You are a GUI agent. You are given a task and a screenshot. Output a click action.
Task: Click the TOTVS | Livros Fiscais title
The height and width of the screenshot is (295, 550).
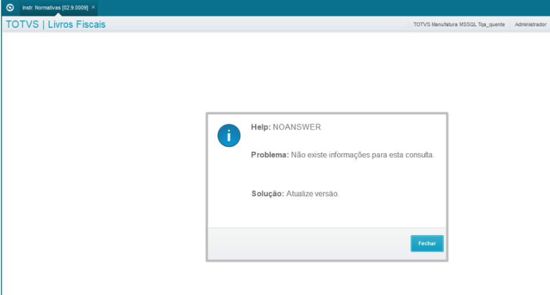click(x=56, y=24)
